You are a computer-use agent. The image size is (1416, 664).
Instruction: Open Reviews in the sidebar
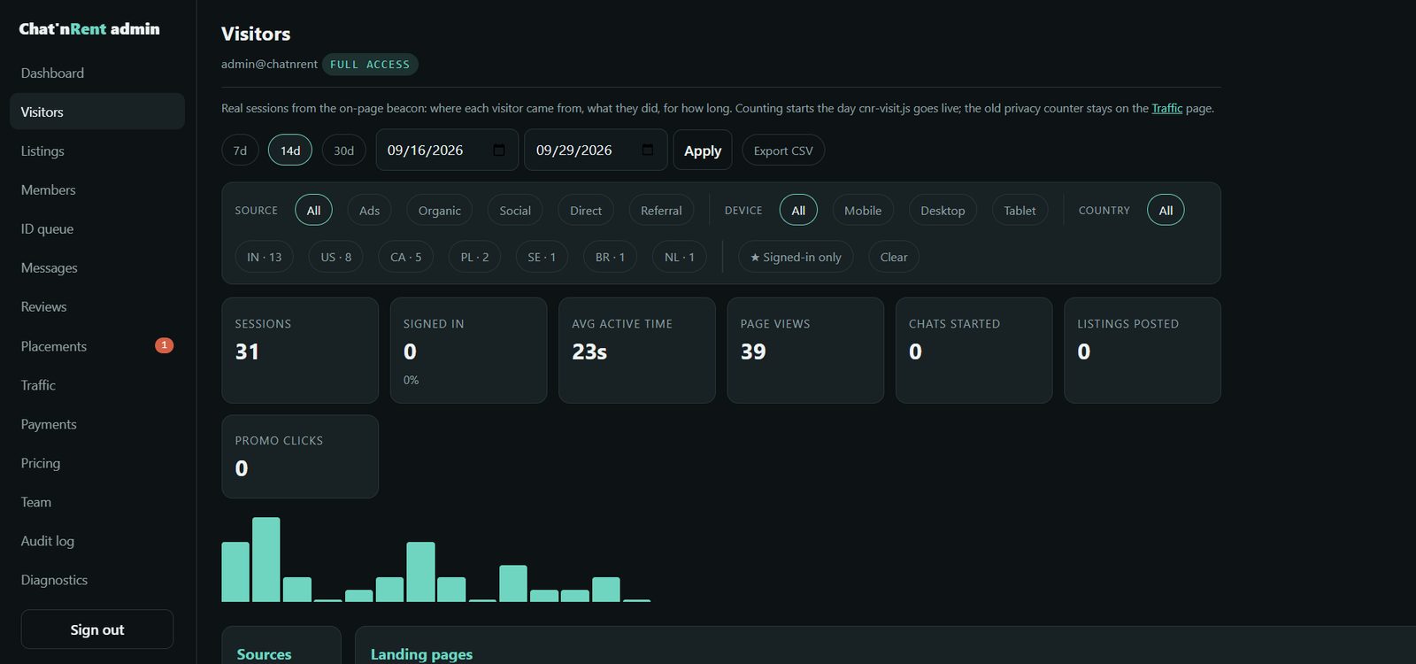[97, 306]
